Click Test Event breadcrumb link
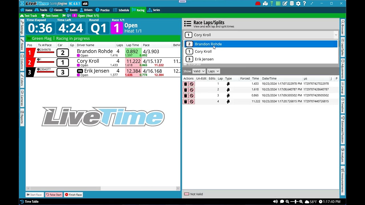 pyautogui.click(x=50, y=16)
